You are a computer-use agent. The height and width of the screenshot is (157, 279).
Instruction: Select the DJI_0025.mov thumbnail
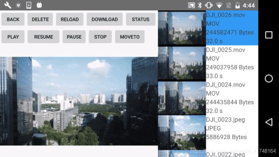click(x=182, y=63)
